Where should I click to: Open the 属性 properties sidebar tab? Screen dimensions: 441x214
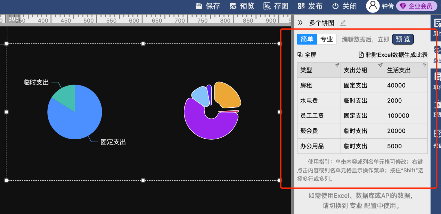pyautogui.click(x=436, y=28)
